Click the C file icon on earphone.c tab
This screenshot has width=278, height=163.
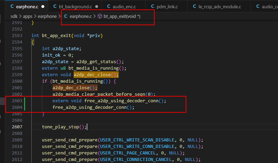point(12,7)
